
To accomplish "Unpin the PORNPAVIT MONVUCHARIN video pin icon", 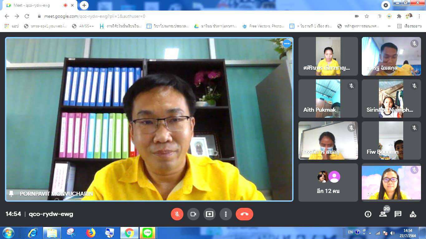I will (x=11, y=194).
